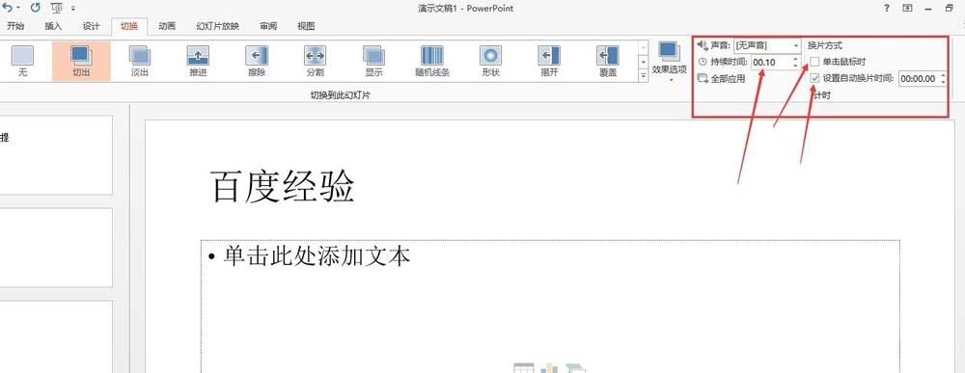Open the PowerPoint help question mark

coord(886,8)
